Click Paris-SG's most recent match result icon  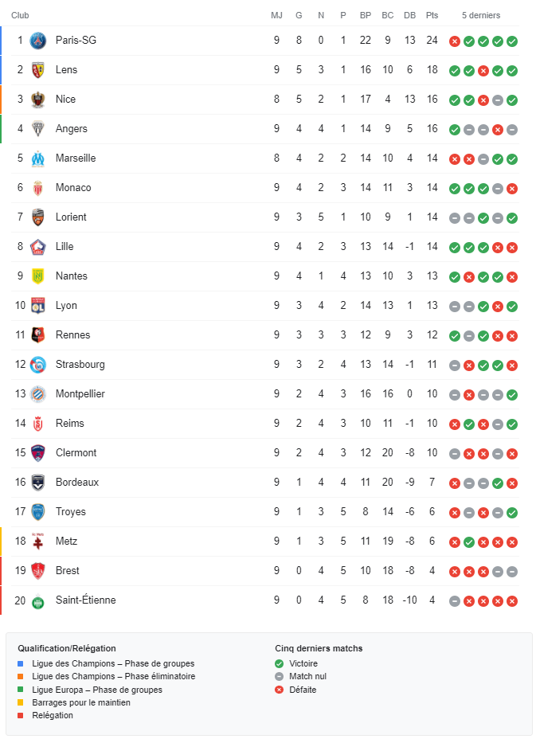(x=512, y=41)
